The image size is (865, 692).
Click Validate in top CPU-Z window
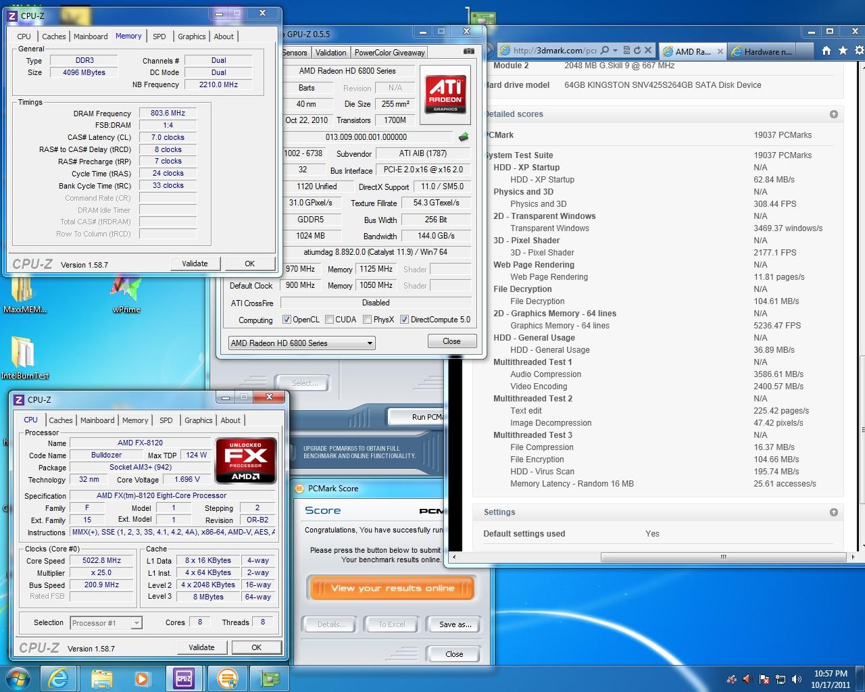(195, 264)
